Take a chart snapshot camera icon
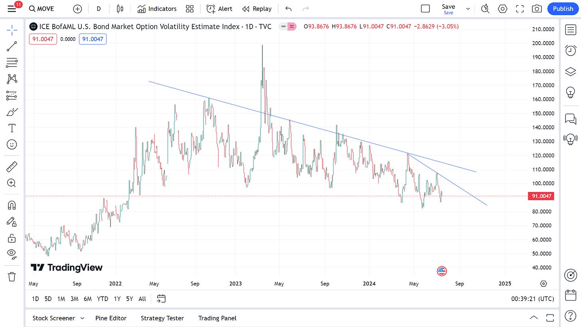This screenshot has height=327, width=581. (537, 9)
